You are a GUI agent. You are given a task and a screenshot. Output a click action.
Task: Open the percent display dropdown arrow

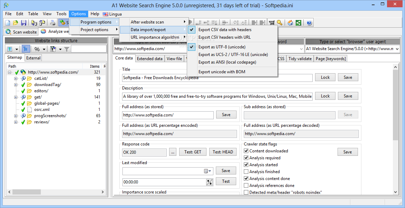point(44,49)
